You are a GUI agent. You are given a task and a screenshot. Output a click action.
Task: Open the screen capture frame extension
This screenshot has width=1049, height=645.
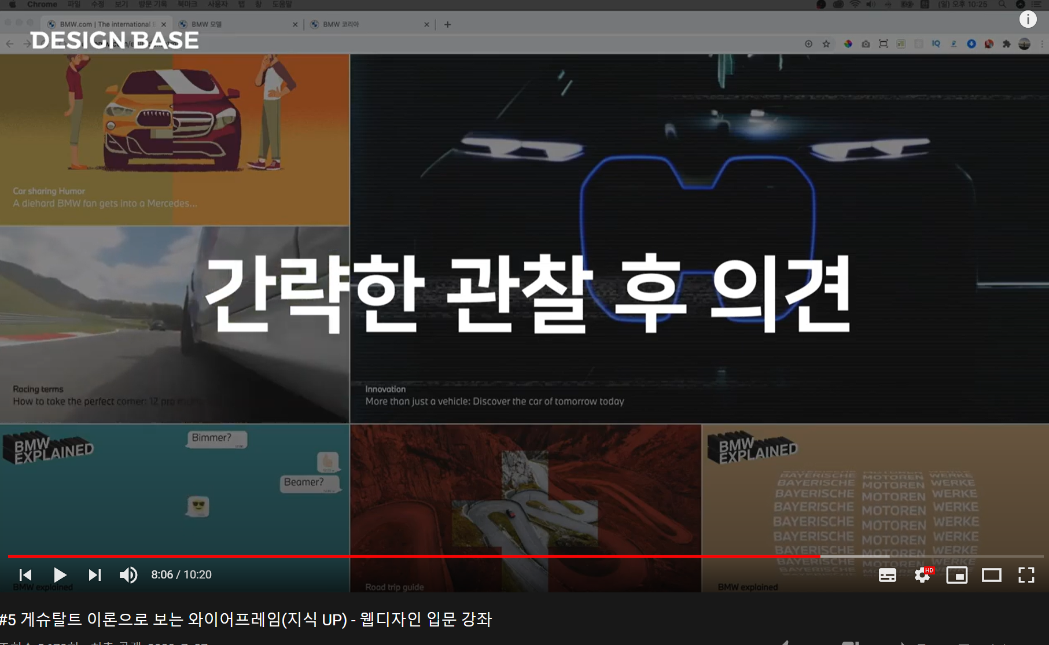(884, 44)
